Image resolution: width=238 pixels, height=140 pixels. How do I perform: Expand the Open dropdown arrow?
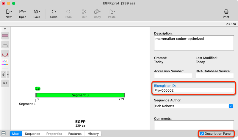(25, 12)
